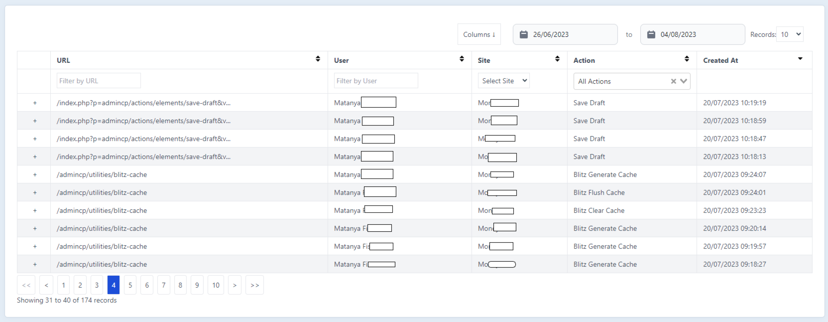Toggle Created At sort direction arrow
828x322 pixels.
[x=800, y=59]
